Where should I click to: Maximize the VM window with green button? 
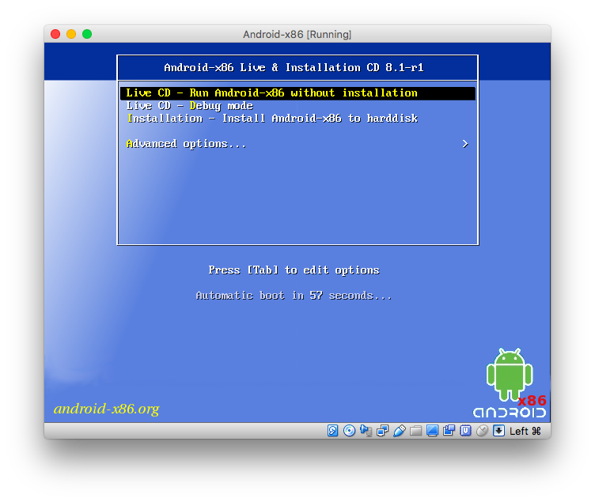87,34
